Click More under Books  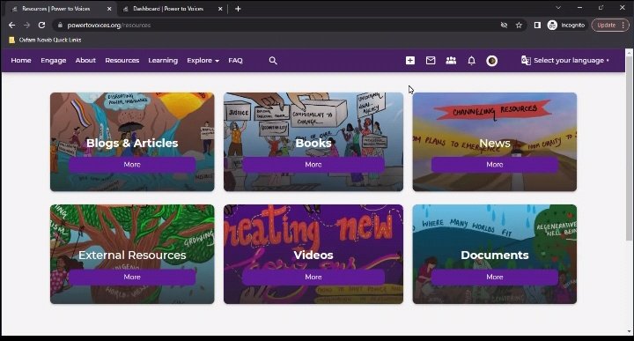[313, 165]
